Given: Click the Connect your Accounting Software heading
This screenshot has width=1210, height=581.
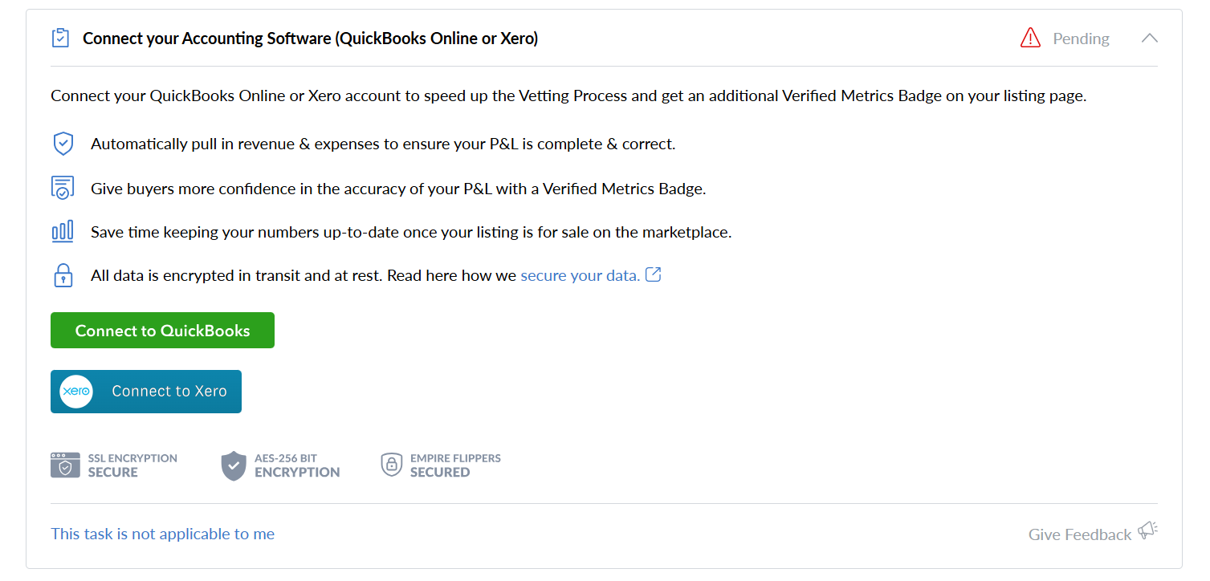Looking at the screenshot, I should [x=310, y=38].
